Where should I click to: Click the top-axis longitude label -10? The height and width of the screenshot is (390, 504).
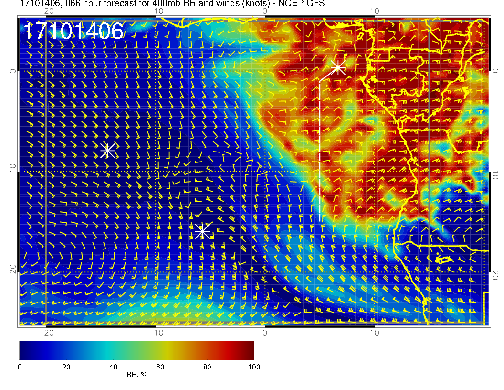(155, 11)
